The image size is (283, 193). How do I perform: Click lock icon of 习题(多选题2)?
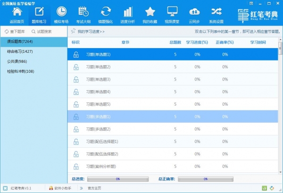click(76, 129)
